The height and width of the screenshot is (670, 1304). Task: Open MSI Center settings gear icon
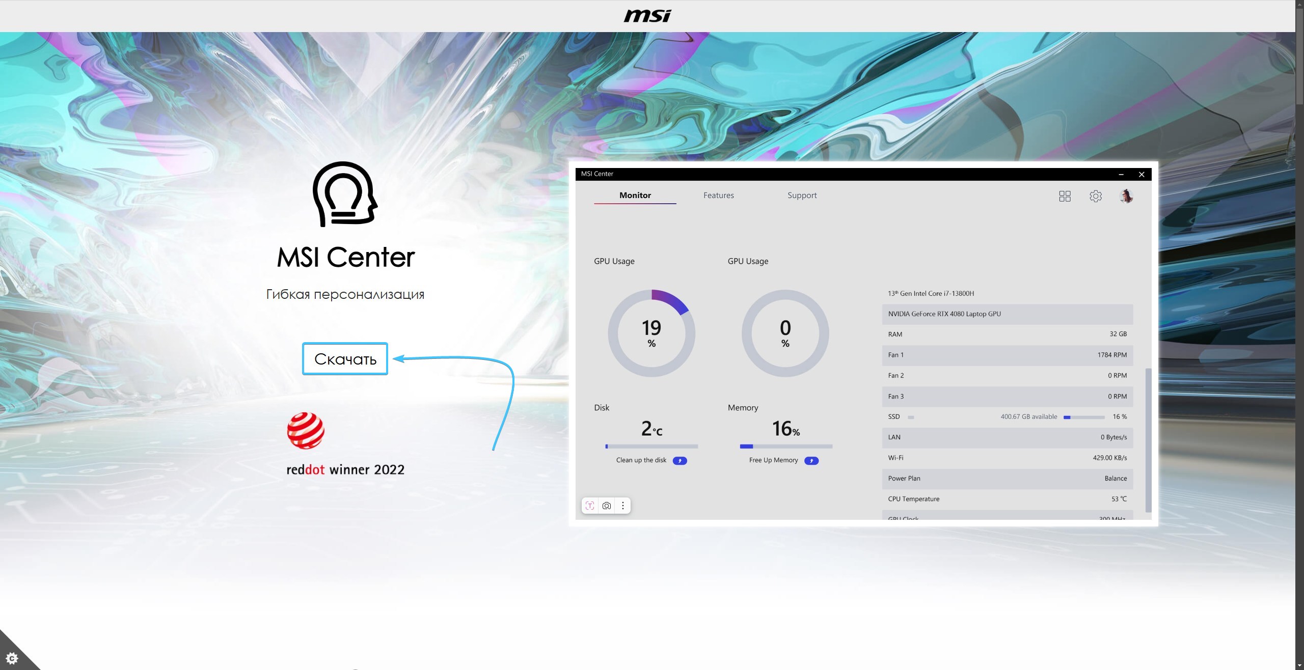1096,196
